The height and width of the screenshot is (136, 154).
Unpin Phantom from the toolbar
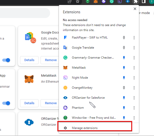(x=124, y=108)
